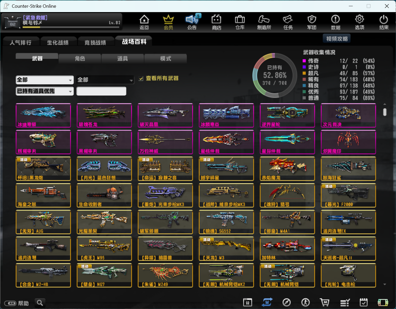The image size is (396, 309).
Task: Click the scroll down arrow of the weapon list
Action: tap(385, 284)
